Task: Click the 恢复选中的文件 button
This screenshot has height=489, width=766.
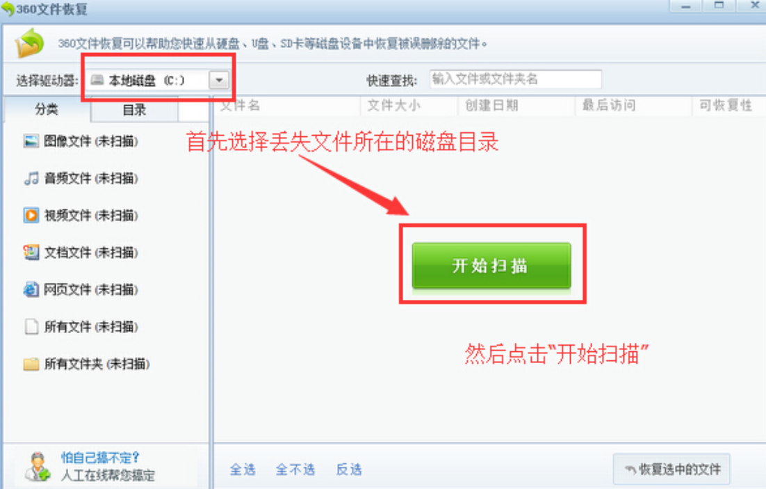Action: coord(671,470)
